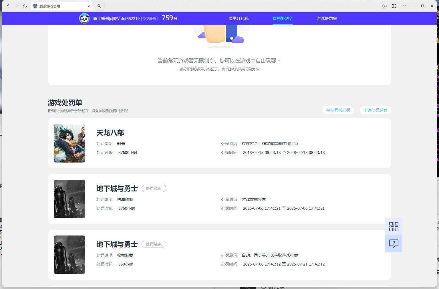Image resolution: width=439 pixels, height=289 pixels.
Task: Select the 腾讯游戏信用 browser tab title
Action: (x=50, y=6)
